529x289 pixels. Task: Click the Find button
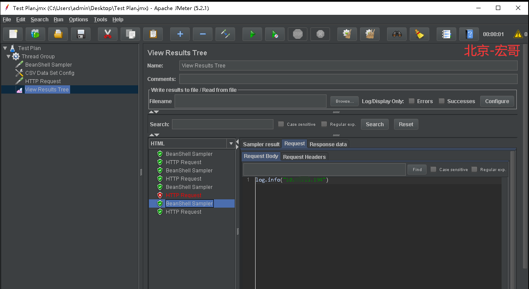click(417, 170)
